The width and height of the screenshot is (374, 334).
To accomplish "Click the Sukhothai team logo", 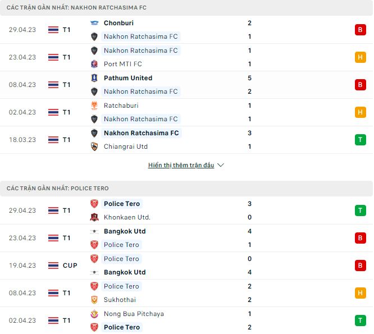I will [x=94, y=300].
